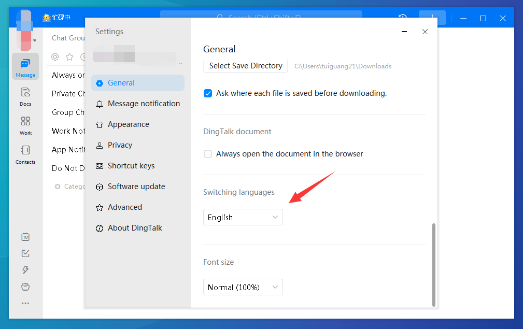Maximize the main DingTalk window

tap(483, 18)
